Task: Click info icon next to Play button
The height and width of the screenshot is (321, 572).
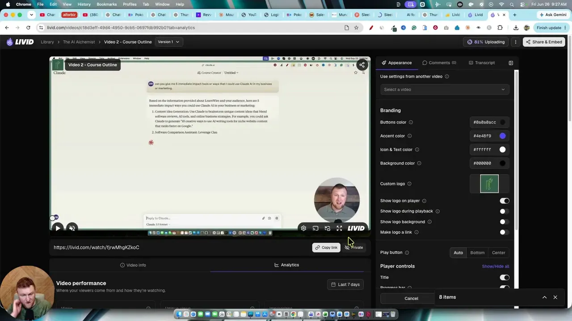Action: [x=407, y=252]
